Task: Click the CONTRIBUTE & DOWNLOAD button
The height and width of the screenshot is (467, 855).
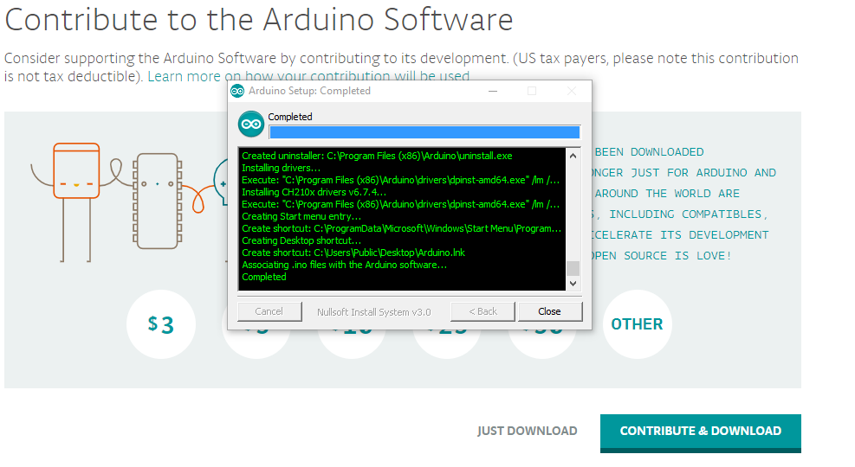Action: (701, 432)
